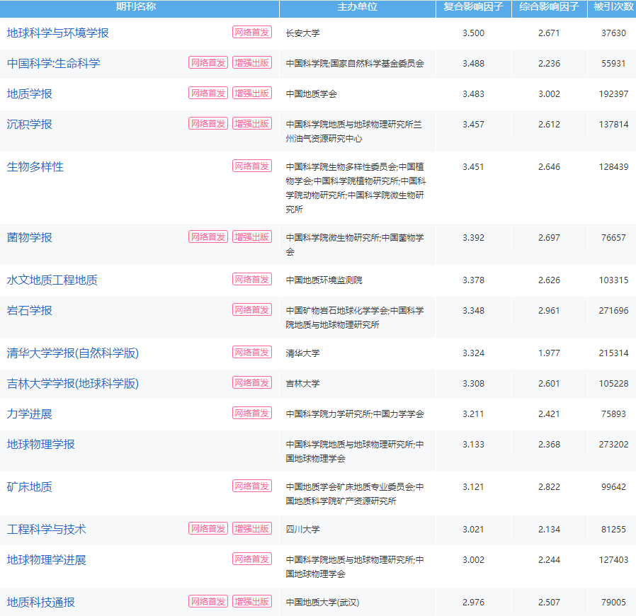Select citation count 192397

pos(614,94)
